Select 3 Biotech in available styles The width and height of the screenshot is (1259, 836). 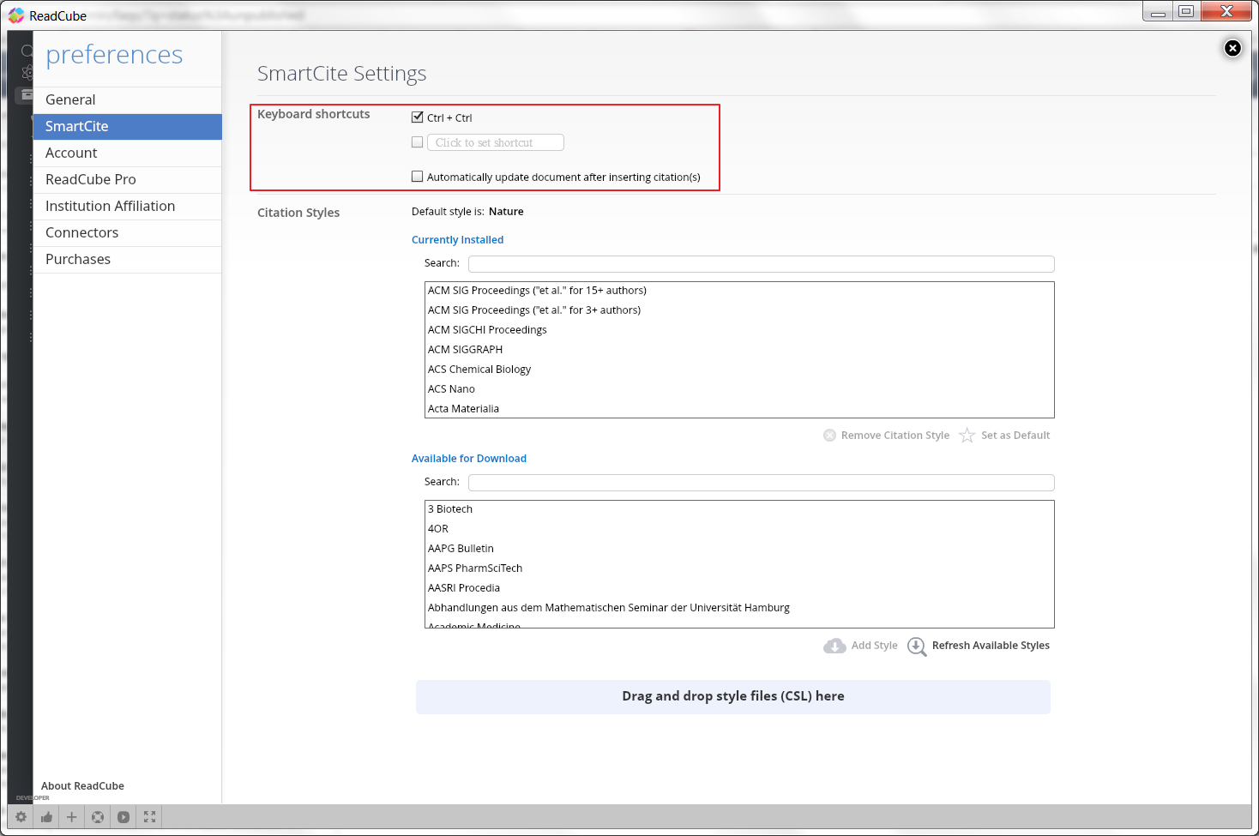tap(739, 509)
